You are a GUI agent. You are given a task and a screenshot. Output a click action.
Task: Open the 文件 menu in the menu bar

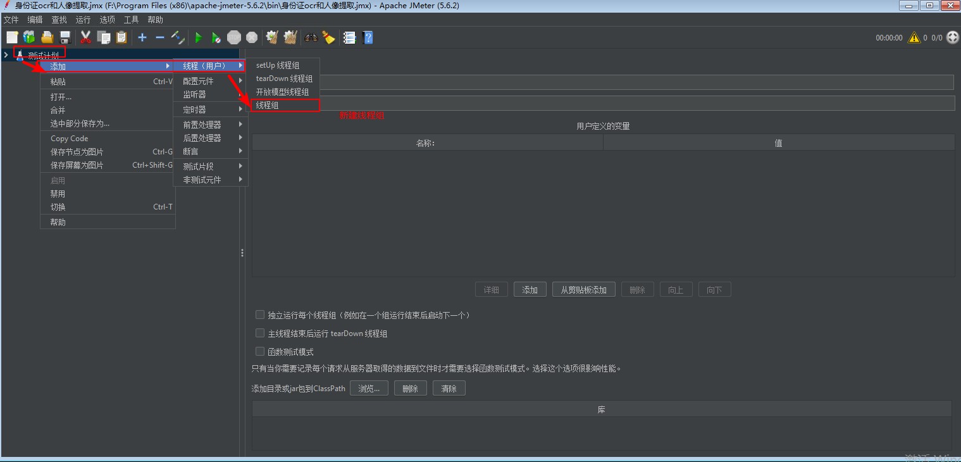click(11, 20)
